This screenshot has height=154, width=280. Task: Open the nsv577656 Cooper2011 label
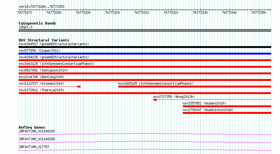pyautogui.click(x=40, y=50)
